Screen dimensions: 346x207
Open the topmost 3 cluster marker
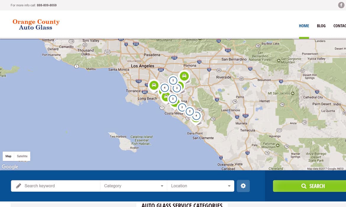click(x=173, y=80)
